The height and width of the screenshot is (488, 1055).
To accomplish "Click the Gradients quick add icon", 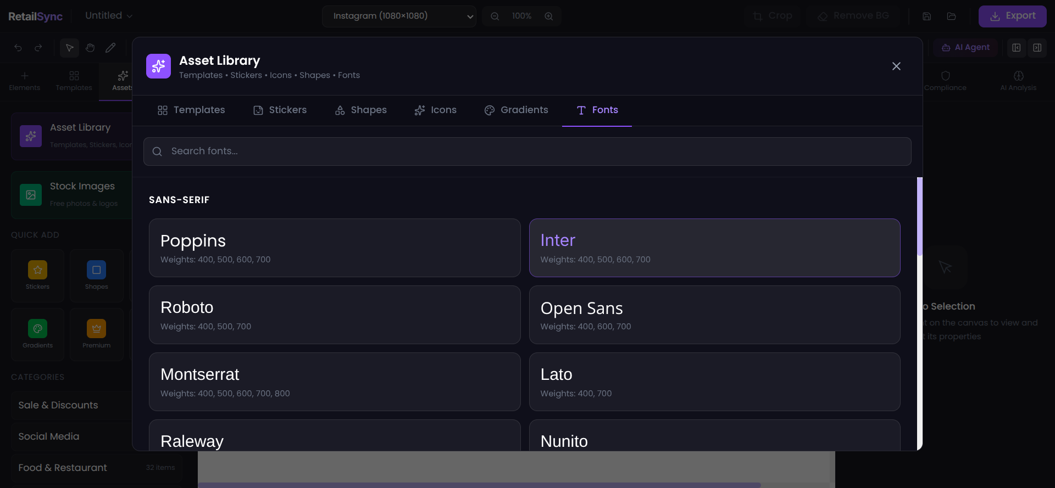I will click(37, 329).
